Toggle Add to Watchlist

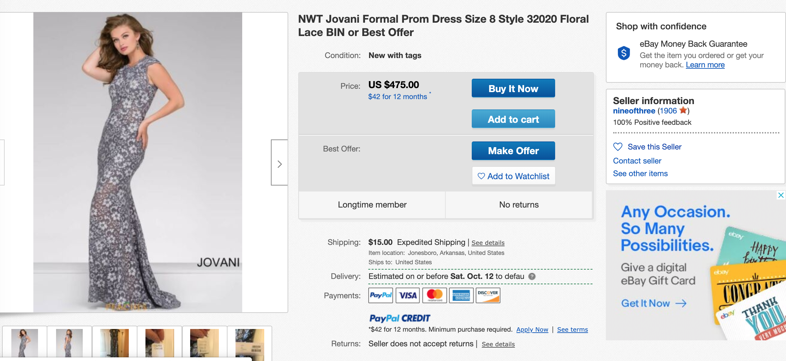pos(513,176)
